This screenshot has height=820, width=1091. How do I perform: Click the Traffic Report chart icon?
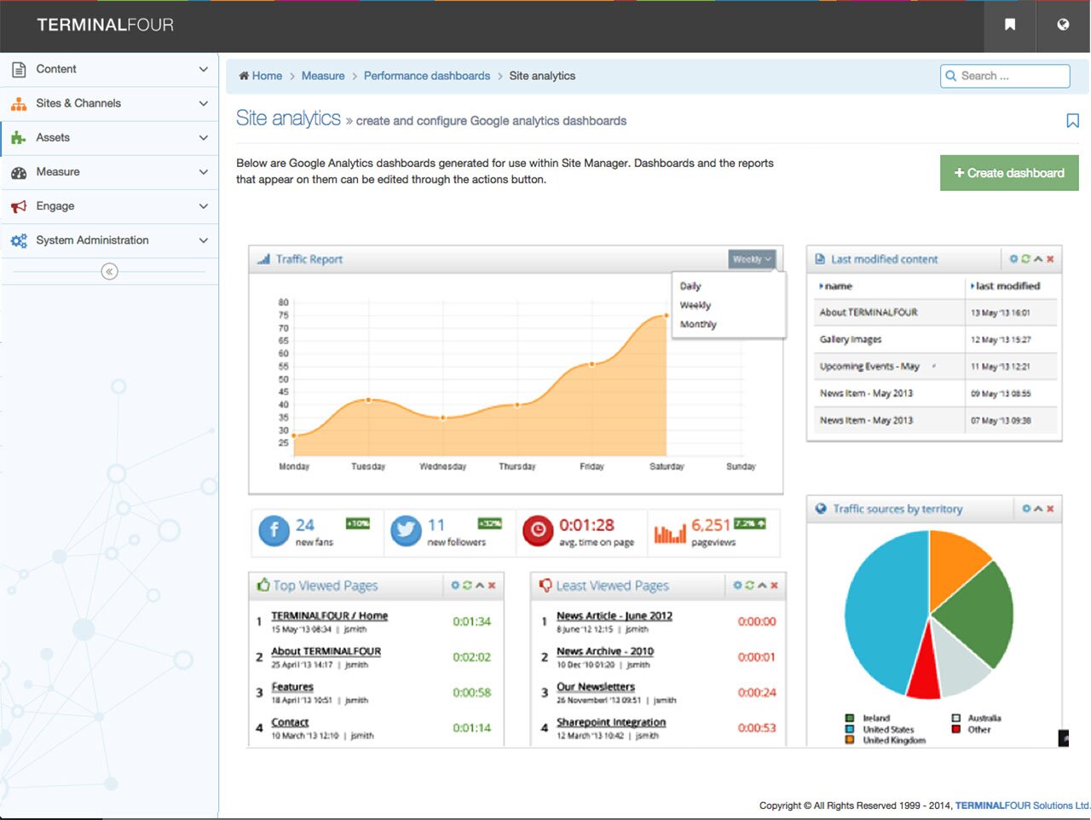coord(263,259)
